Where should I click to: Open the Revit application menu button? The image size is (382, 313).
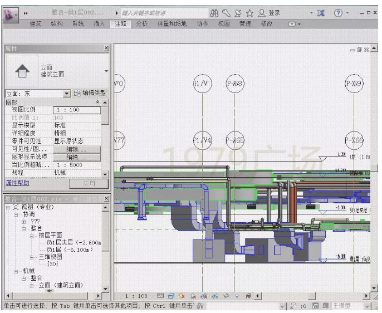coord(11,14)
